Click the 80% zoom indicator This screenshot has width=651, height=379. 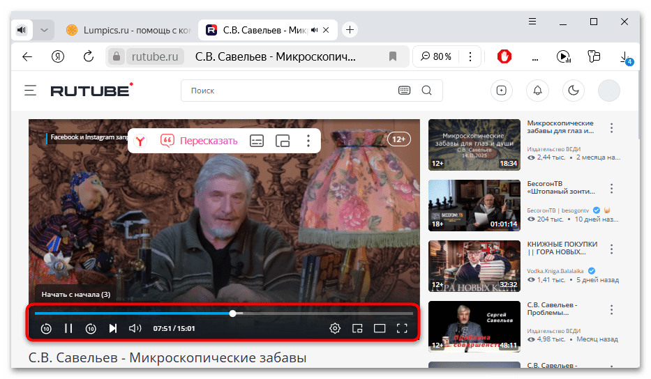436,56
